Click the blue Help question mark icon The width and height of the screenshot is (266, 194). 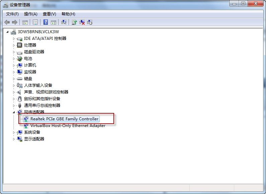(x=46, y=22)
